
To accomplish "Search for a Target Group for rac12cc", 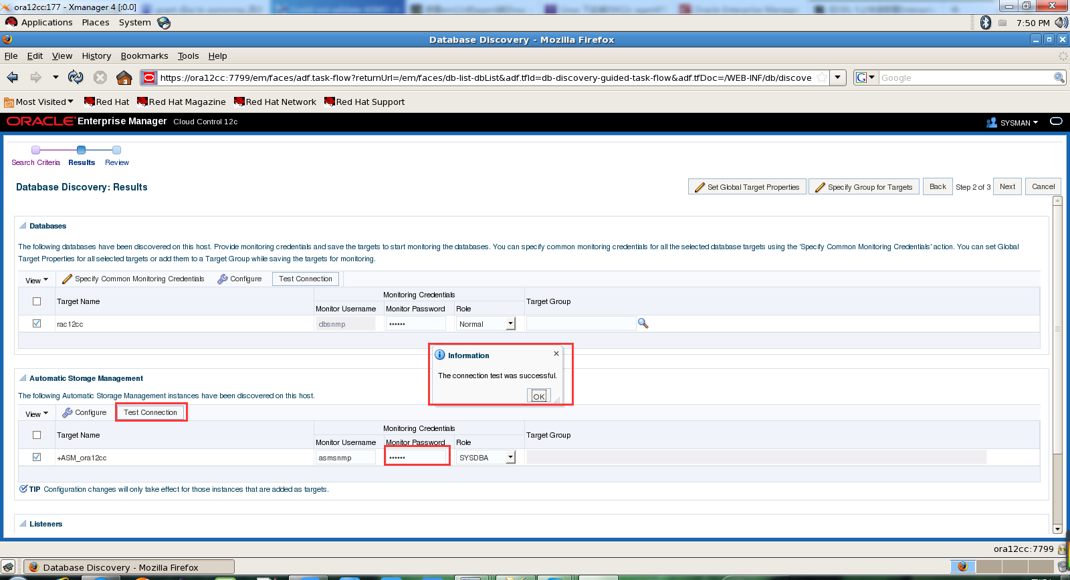I will [x=643, y=323].
